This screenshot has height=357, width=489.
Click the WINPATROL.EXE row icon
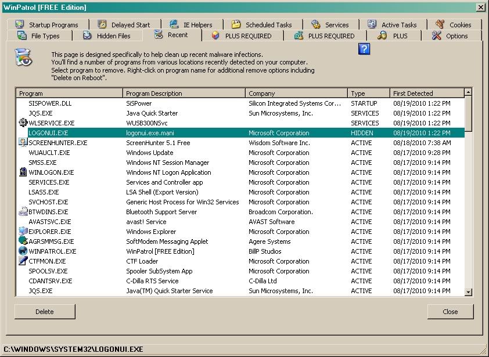pos(23,251)
